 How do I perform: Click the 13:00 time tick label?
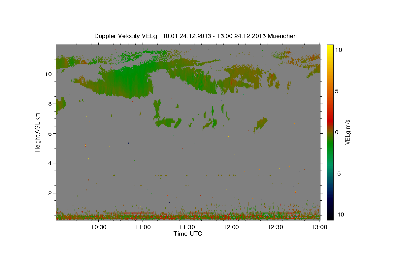coord(319,227)
